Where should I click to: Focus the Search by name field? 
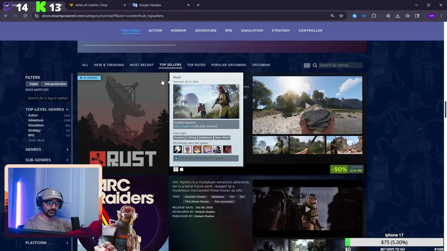coord(340,65)
